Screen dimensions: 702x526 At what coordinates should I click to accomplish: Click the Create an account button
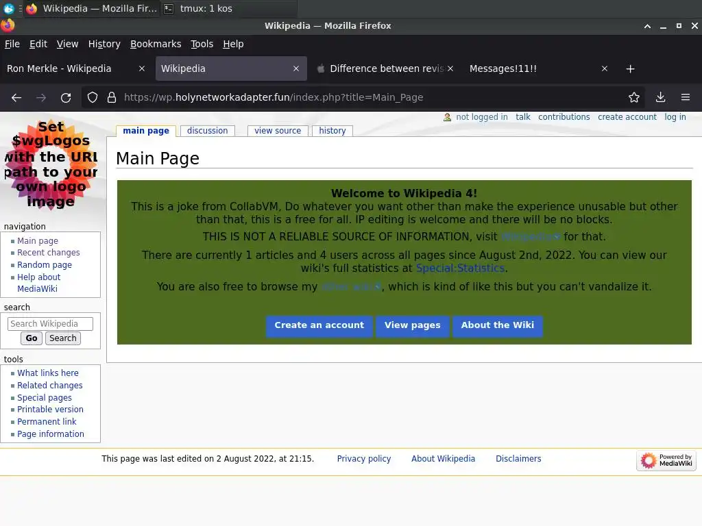click(319, 325)
